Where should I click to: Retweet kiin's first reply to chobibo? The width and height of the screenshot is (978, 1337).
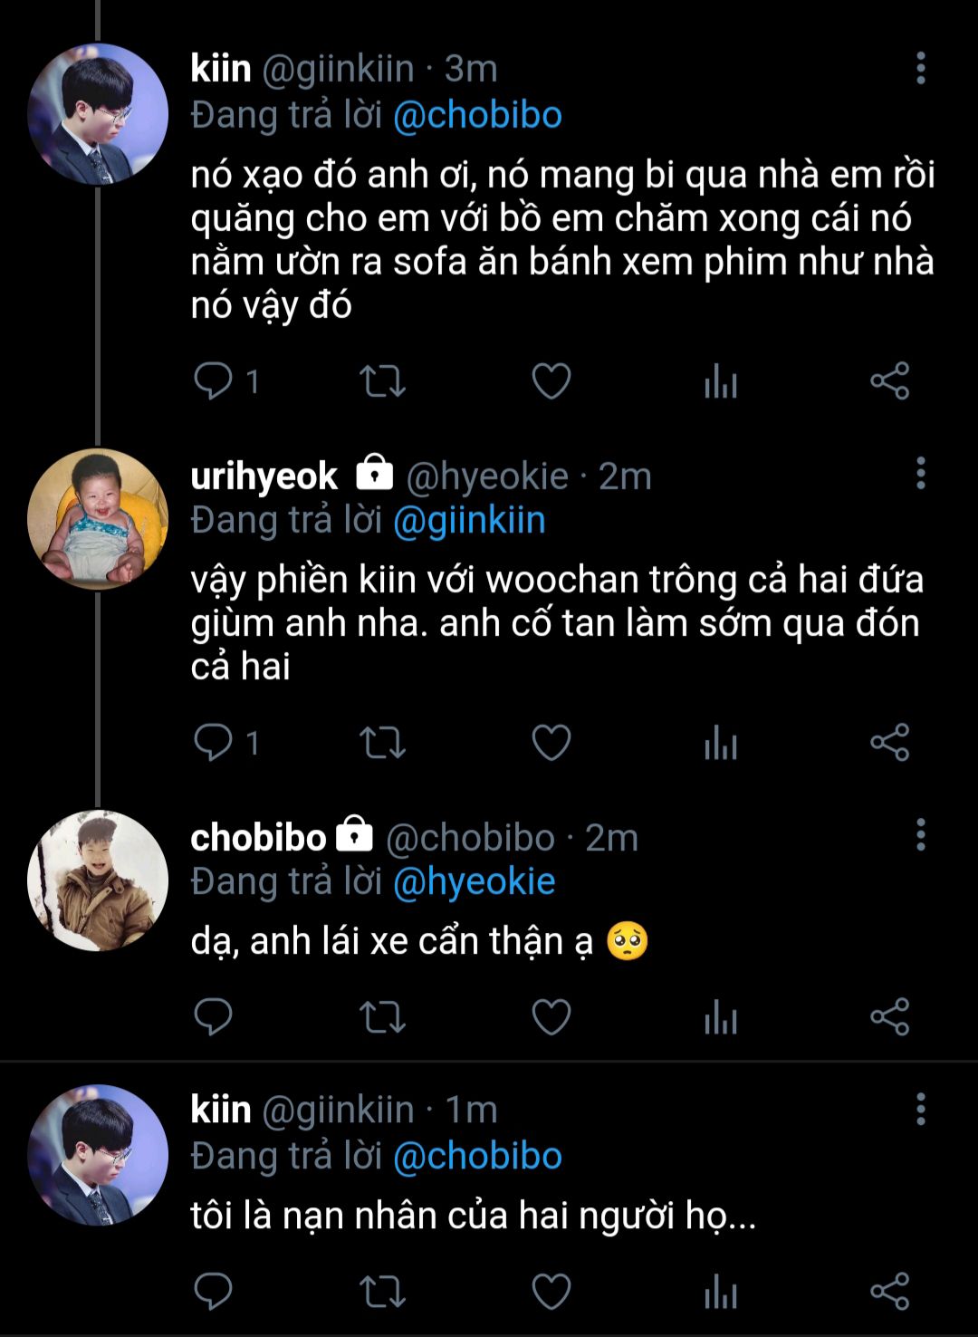pyautogui.click(x=382, y=381)
